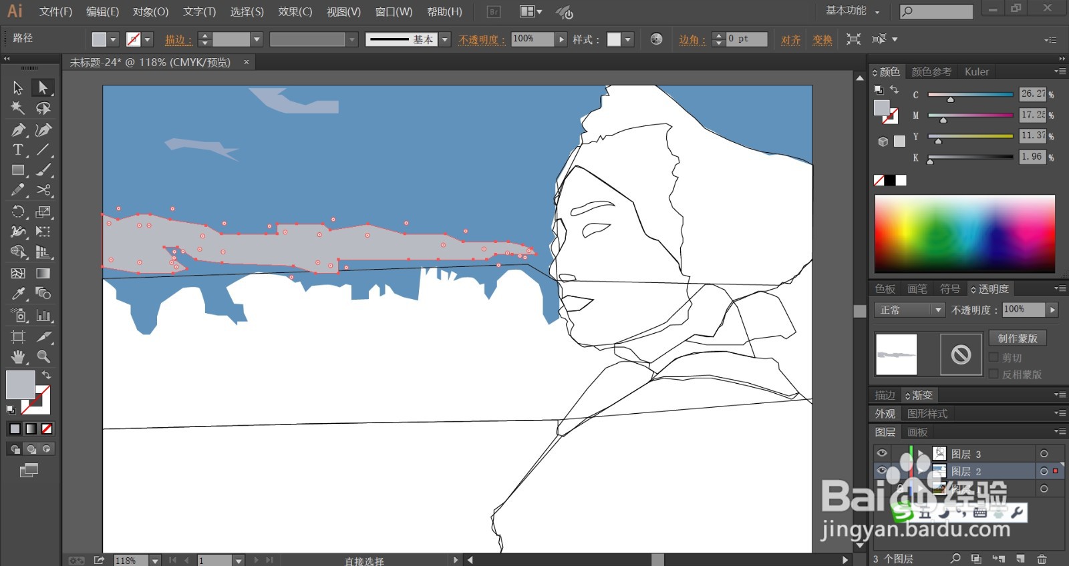Select the Shape Builder tool
Image resolution: width=1069 pixels, height=566 pixels.
(x=18, y=252)
